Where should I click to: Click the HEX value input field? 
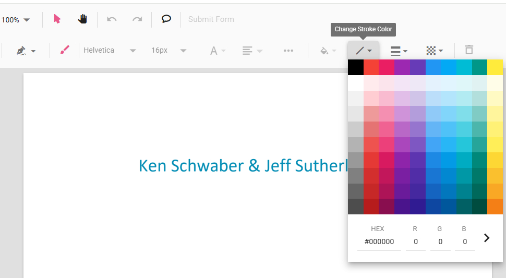coord(379,241)
